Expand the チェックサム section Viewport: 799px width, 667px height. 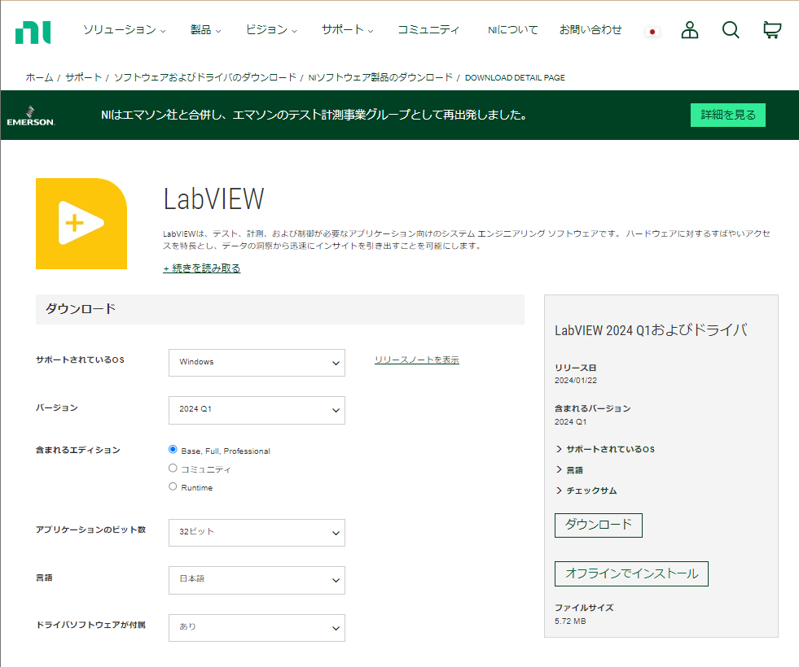pyautogui.click(x=590, y=490)
